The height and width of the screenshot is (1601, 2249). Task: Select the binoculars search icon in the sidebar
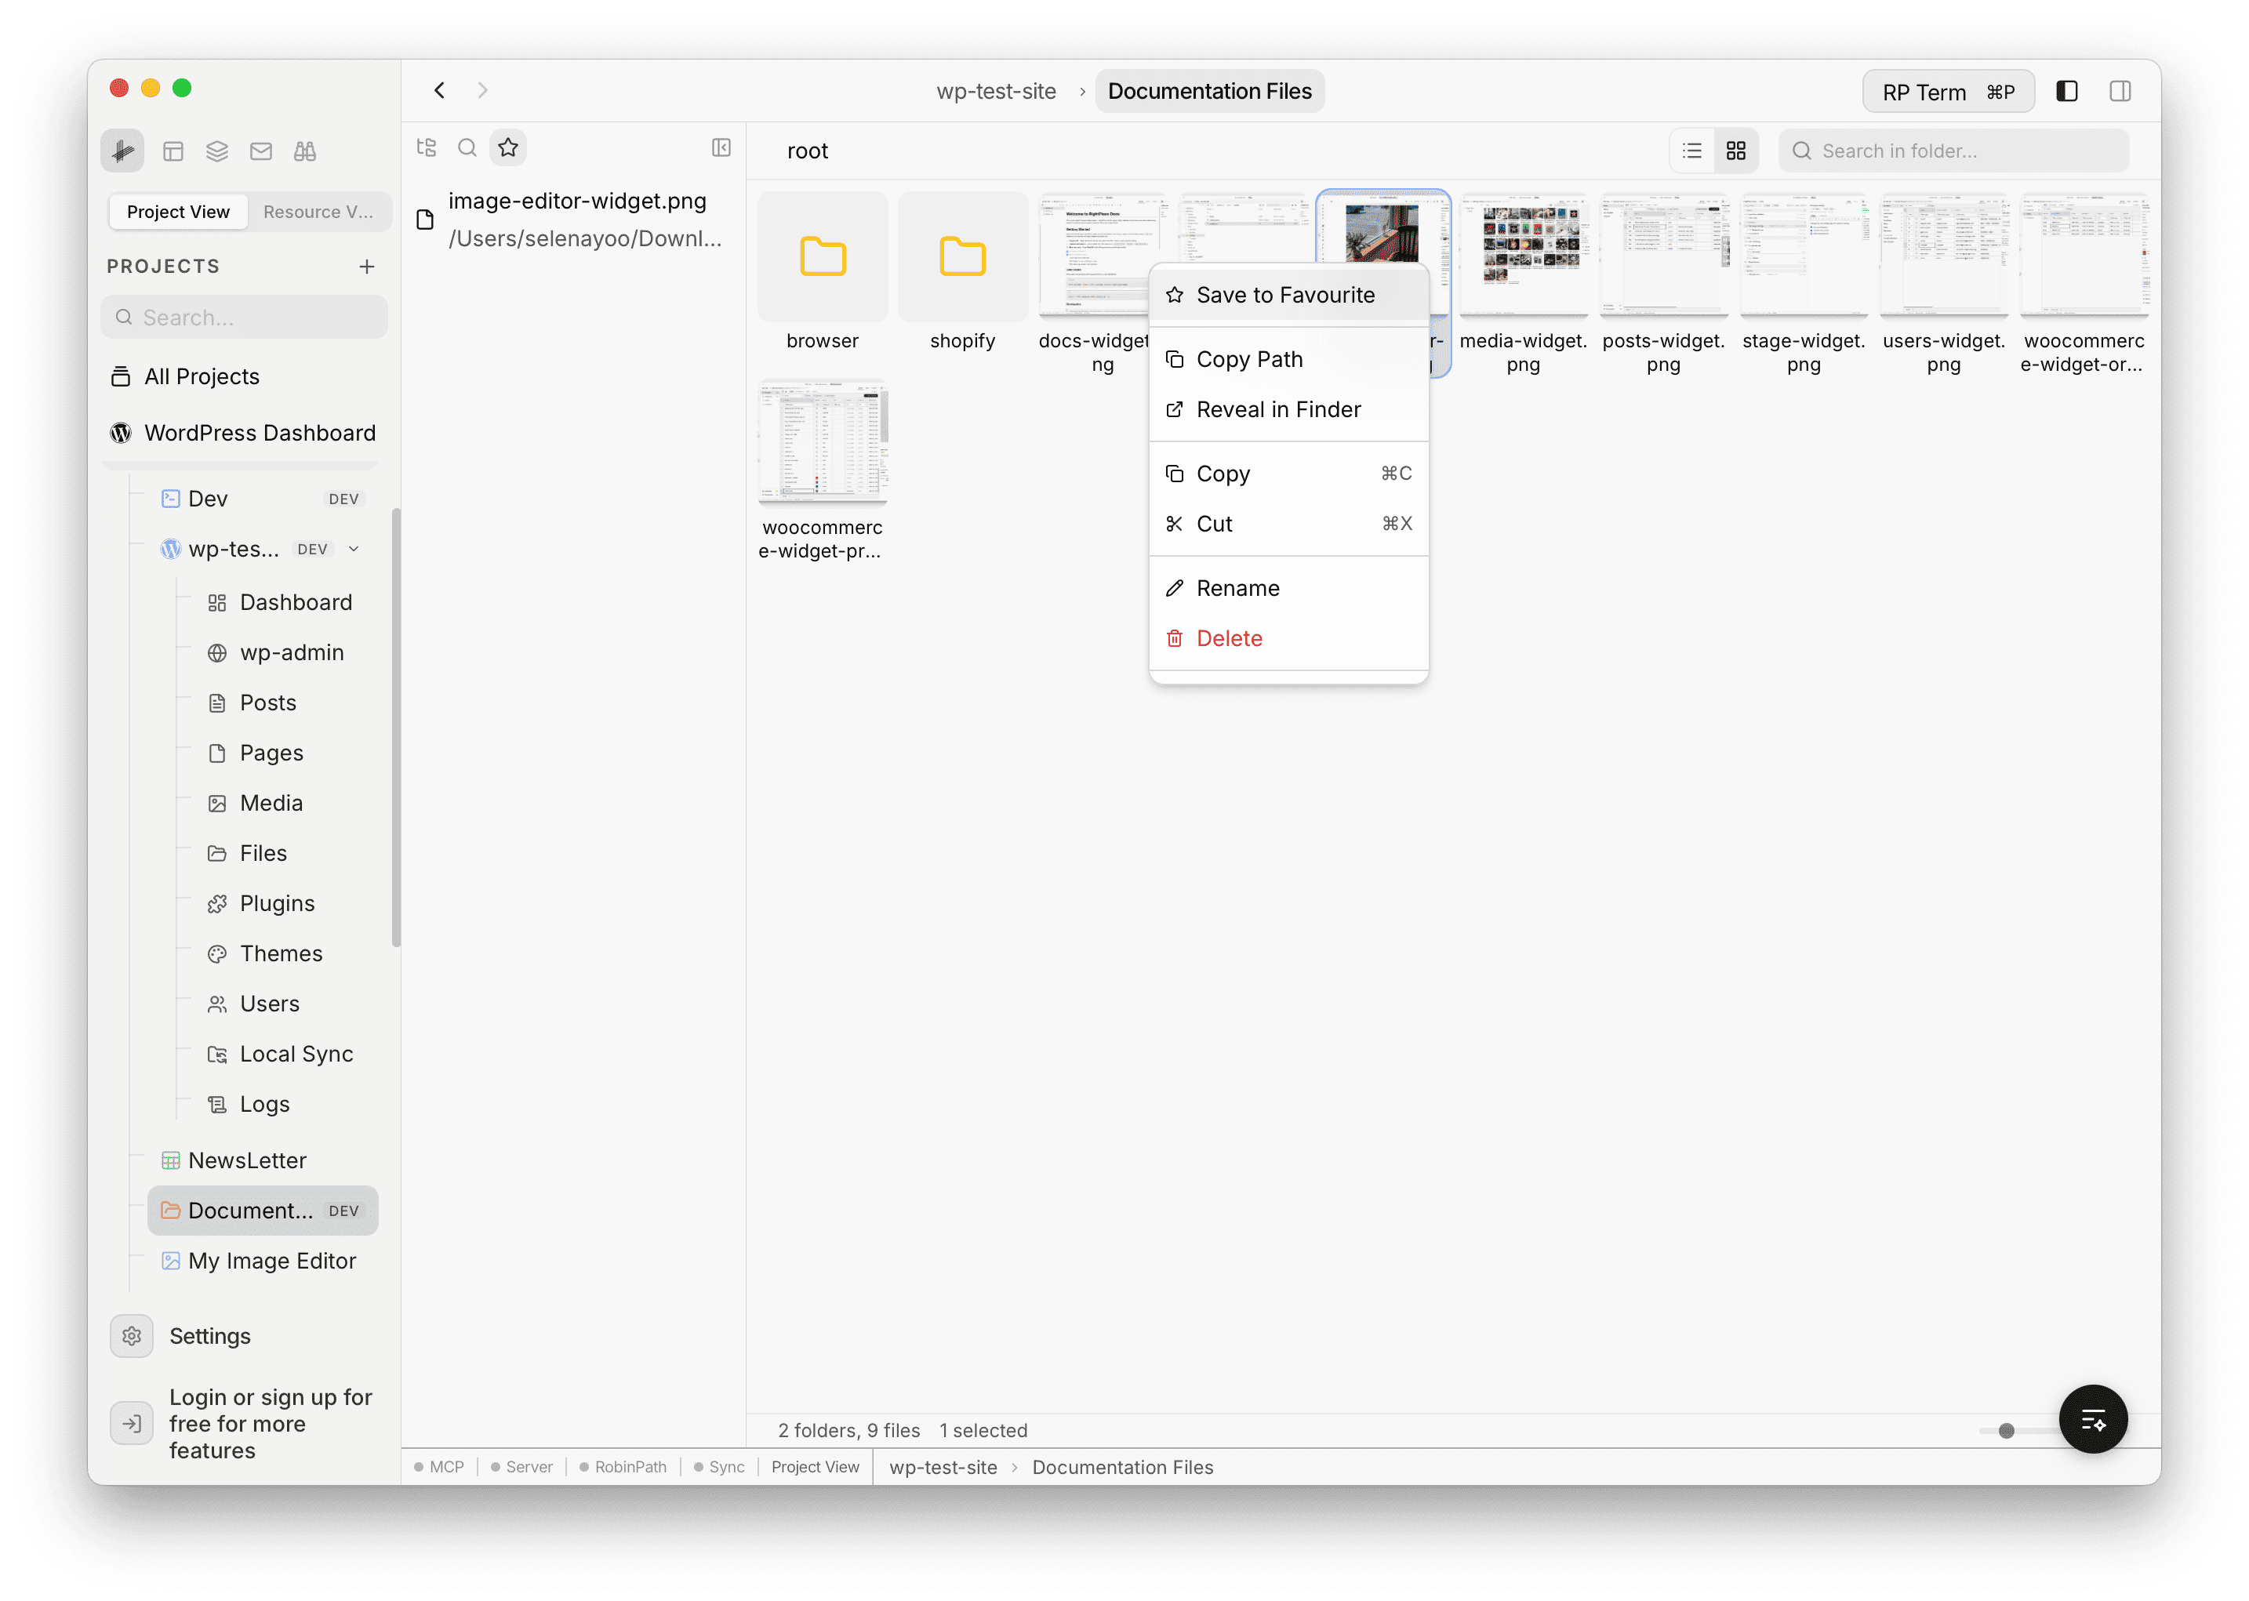[x=305, y=151]
